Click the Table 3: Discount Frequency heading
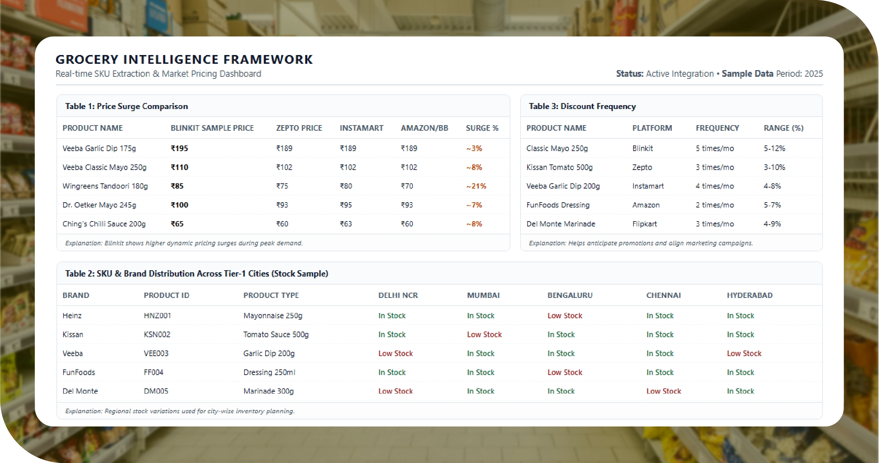This screenshot has height=463, width=879. (x=582, y=106)
